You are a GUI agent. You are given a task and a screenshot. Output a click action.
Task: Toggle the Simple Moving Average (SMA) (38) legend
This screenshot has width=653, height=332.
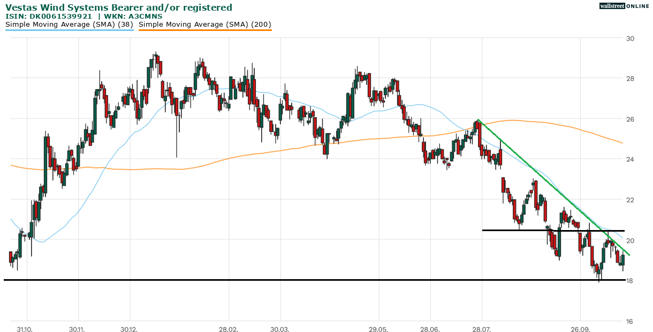pyautogui.click(x=69, y=24)
